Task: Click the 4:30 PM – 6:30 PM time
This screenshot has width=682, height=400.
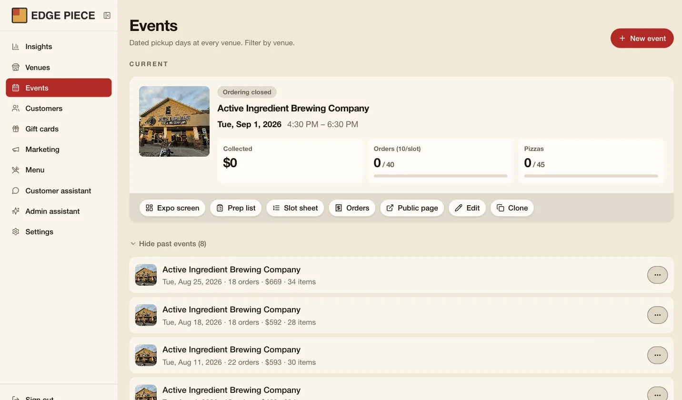Action: [323, 124]
